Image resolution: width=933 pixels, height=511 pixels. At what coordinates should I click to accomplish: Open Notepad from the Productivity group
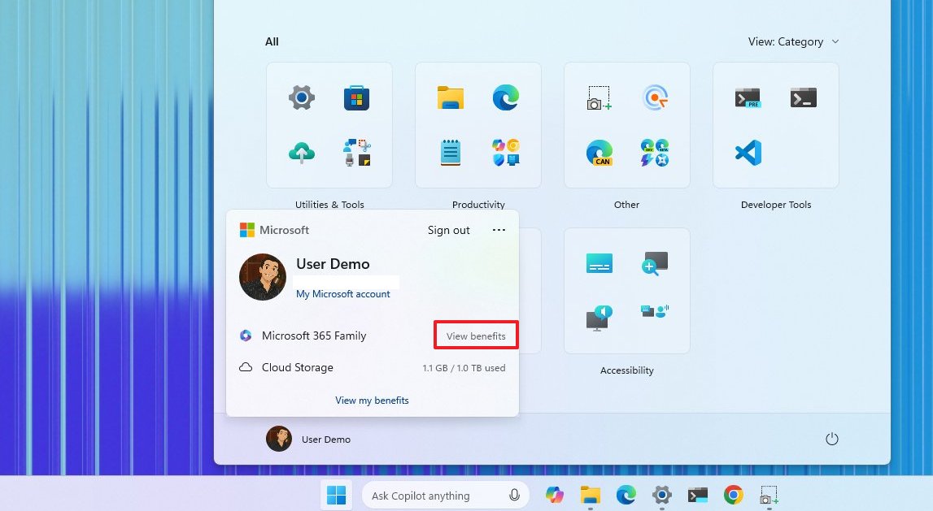(450, 153)
